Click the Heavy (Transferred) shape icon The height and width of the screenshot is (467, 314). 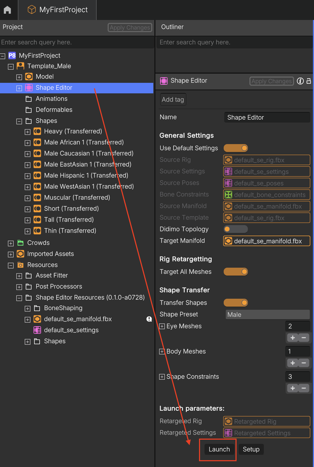tap(37, 131)
